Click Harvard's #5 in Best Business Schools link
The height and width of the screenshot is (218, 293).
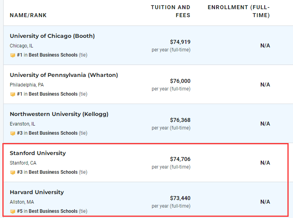point(47,211)
